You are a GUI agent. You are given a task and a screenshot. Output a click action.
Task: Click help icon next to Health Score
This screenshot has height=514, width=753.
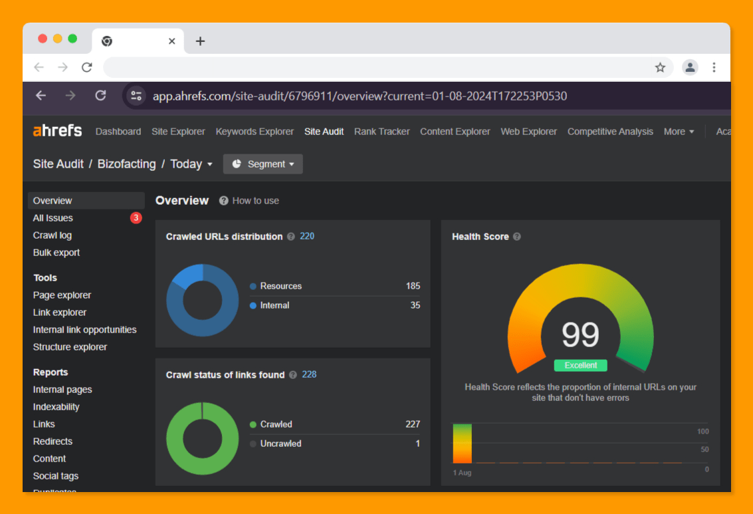(x=517, y=237)
